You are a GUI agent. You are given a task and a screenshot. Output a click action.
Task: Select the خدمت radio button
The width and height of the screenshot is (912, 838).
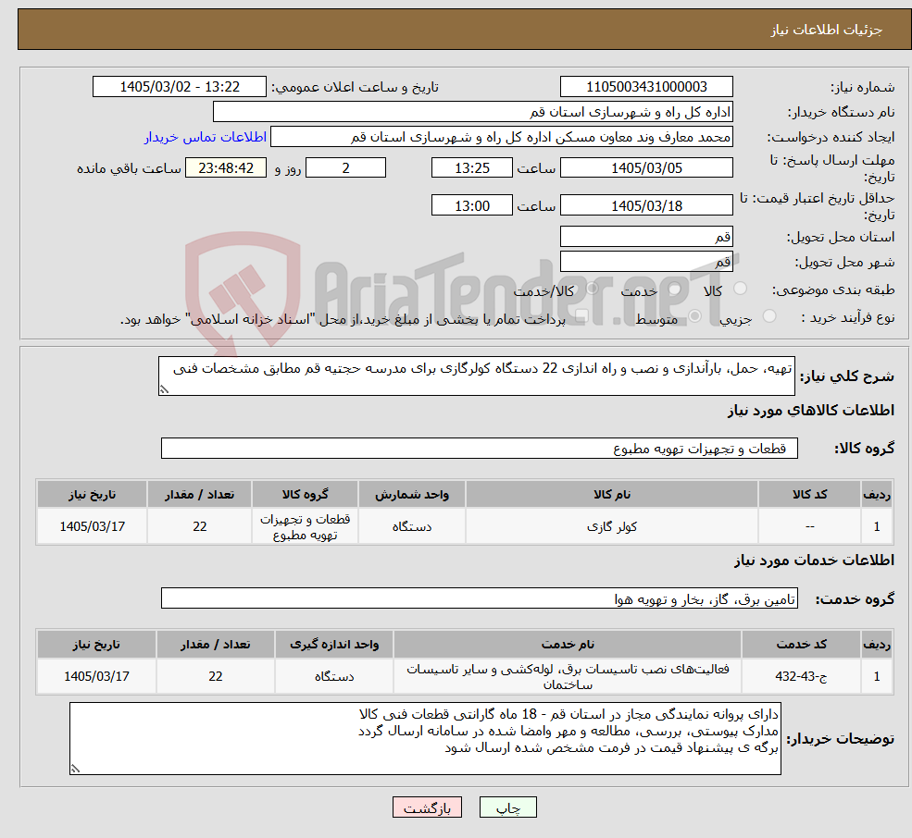click(x=675, y=289)
